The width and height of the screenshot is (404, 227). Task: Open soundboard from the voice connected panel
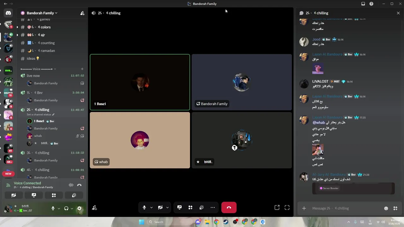tap(74, 195)
